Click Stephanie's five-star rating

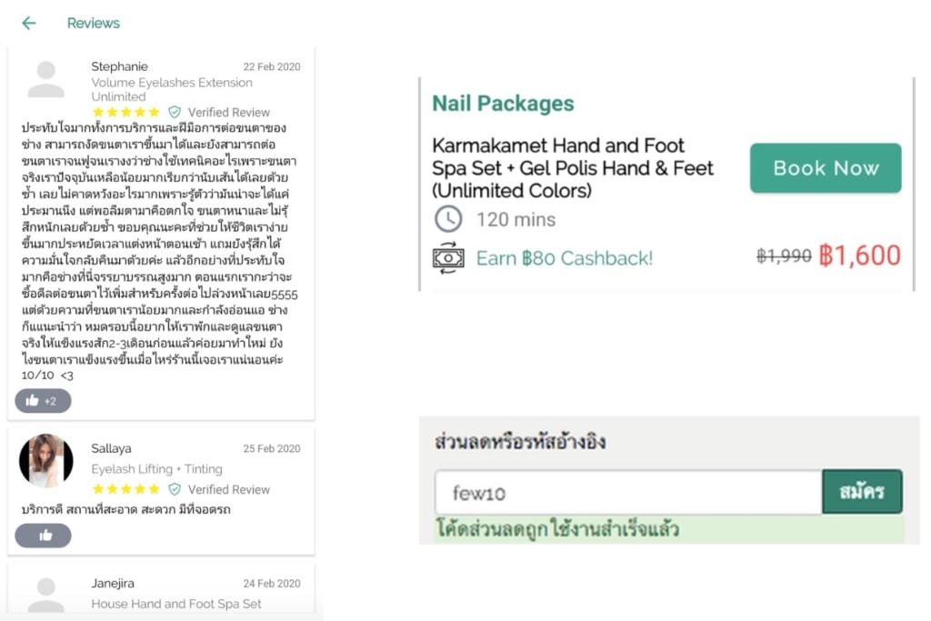[125, 112]
